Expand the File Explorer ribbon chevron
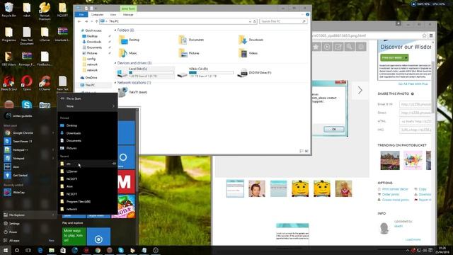Screen dimensions: 453x255 302,14
